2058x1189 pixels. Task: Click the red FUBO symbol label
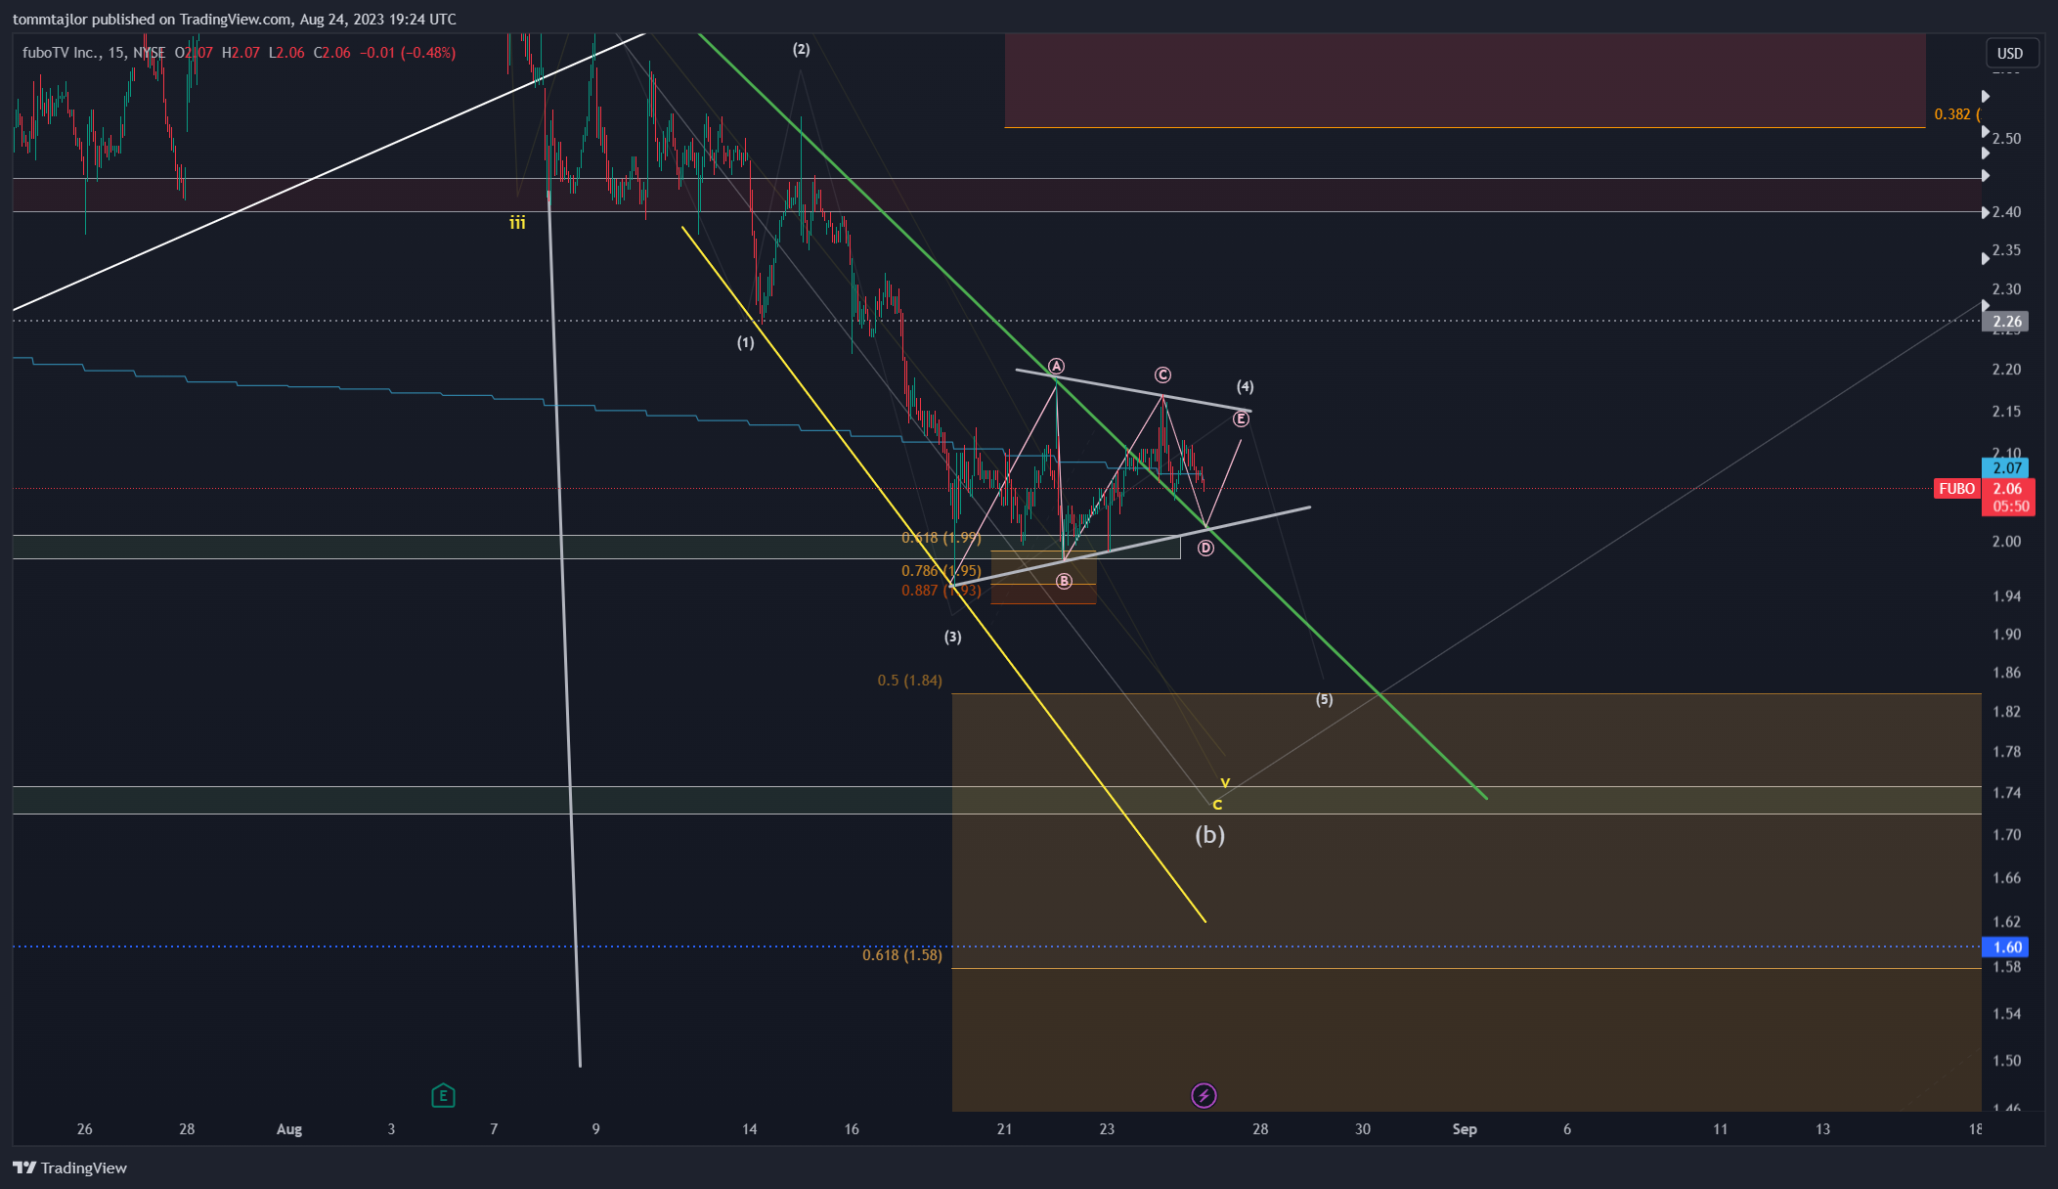point(1957,489)
